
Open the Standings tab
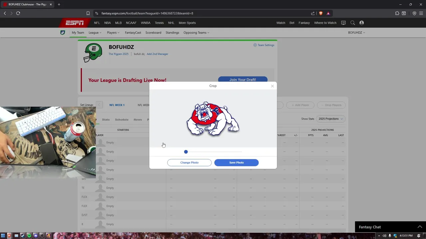172,33
